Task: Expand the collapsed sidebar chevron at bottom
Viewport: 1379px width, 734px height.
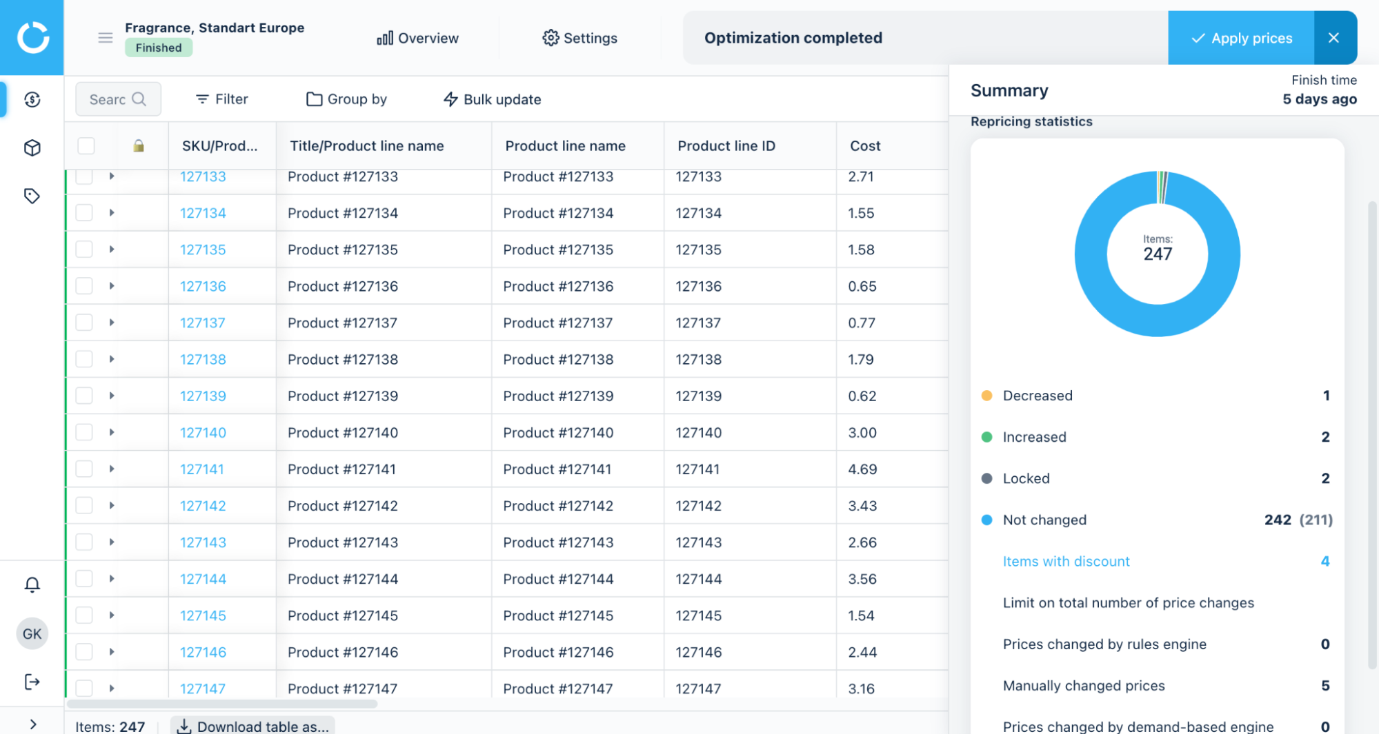Action: [32, 724]
